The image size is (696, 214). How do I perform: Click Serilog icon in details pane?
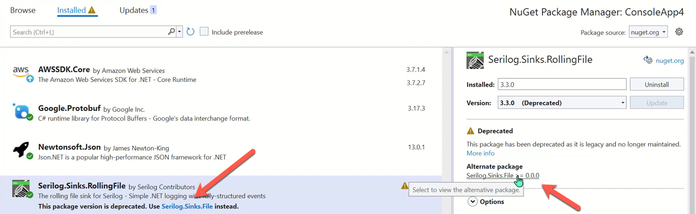click(x=475, y=60)
